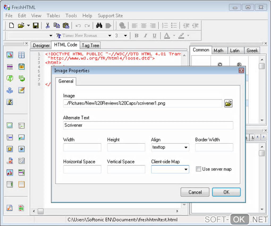Toggle Underline formatting button
The width and height of the screenshot is (271, 226).
(155, 36)
